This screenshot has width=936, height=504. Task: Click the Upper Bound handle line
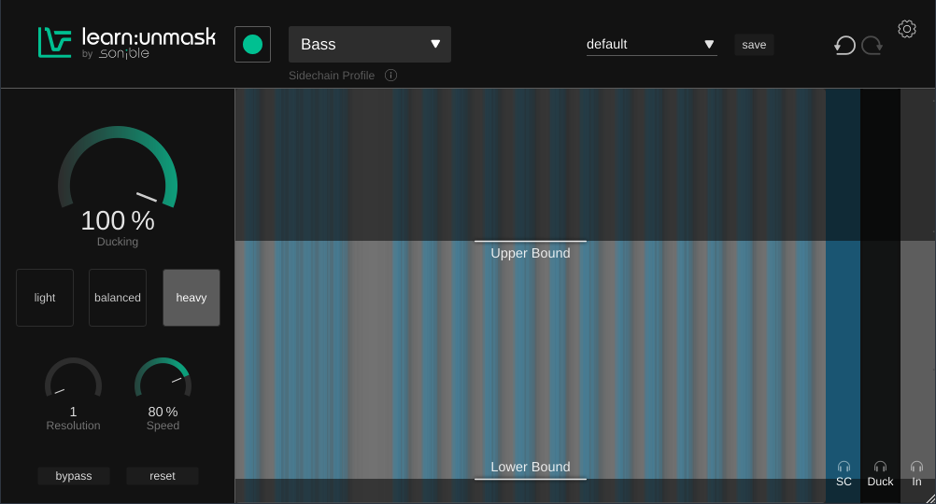[x=531, y=242]
